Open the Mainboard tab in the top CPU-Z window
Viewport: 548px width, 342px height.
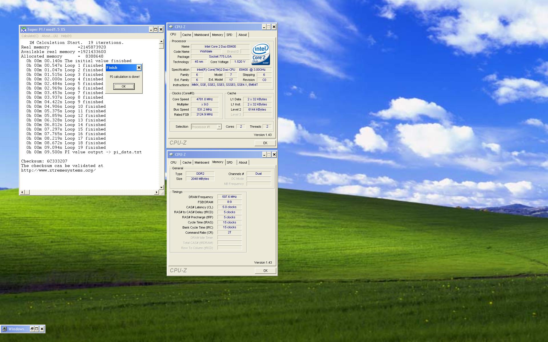click(202, 35)
